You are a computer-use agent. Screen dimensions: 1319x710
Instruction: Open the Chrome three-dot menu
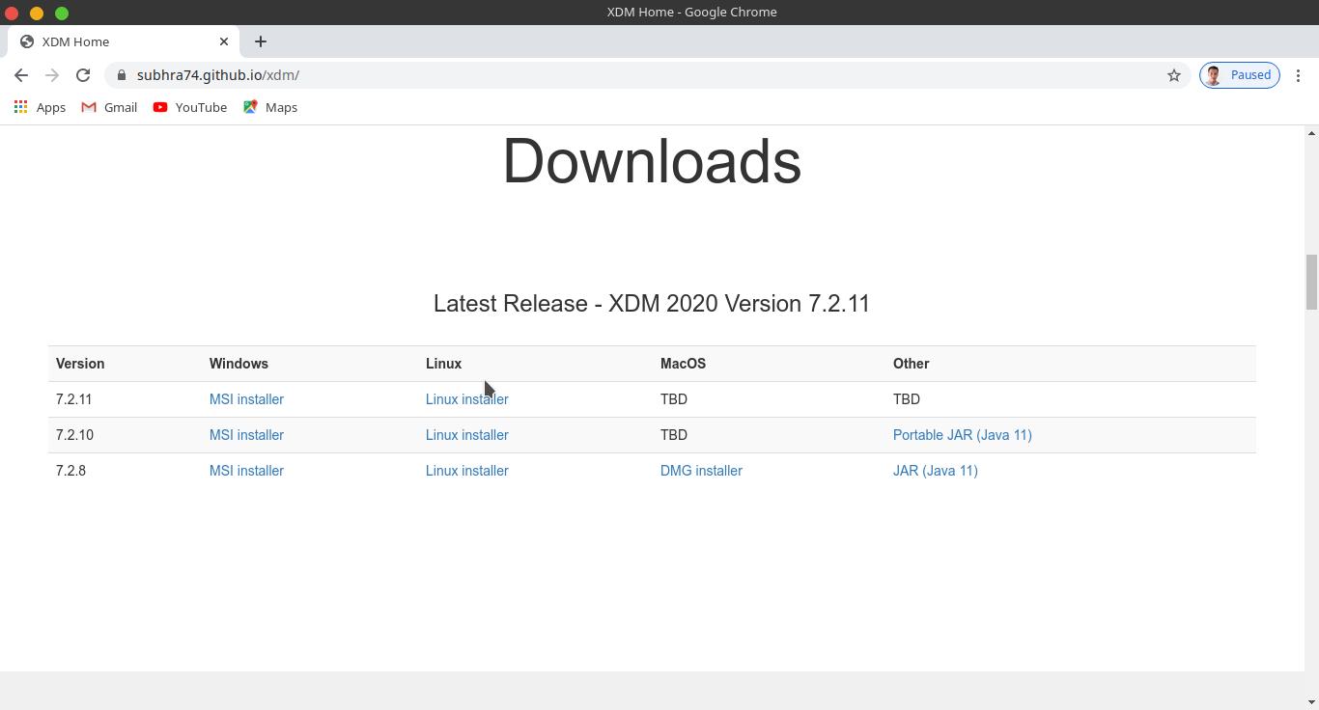tap(1299, 75)
